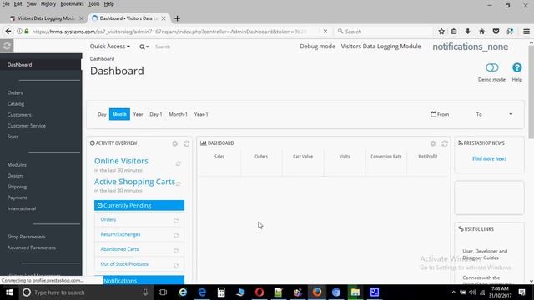The height and width of the screenshot is (300, 534).
Task: Select the Day period button
Action: click(x=102, y=114)
